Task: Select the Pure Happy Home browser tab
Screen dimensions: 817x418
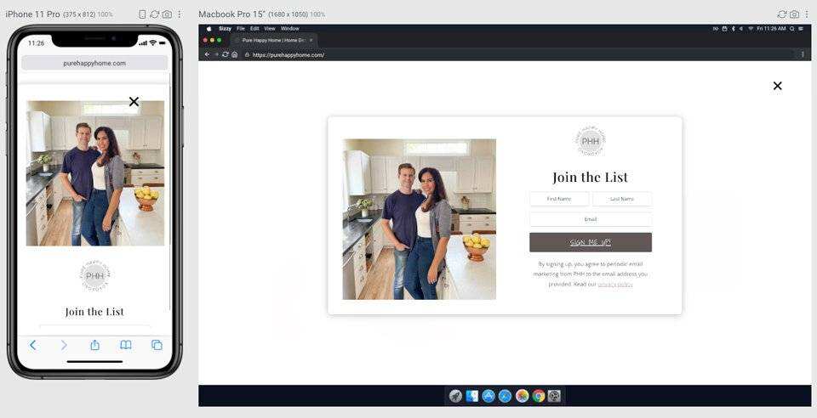Action: coord(272,40)
